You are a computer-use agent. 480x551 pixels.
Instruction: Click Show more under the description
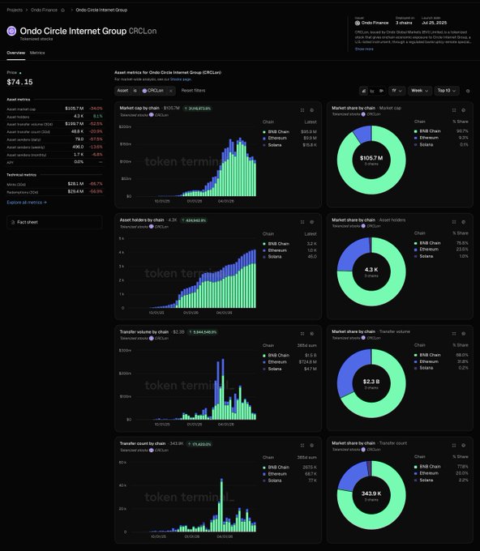[364, 49]
